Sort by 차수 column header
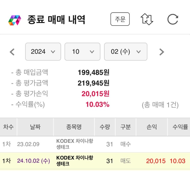The image size is (190, 180). 8,127
